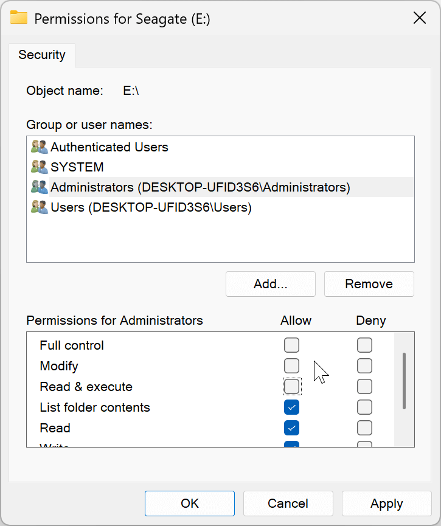Click the Users group icon
Screen dimensions: 441x526
(x=40, y=207)
